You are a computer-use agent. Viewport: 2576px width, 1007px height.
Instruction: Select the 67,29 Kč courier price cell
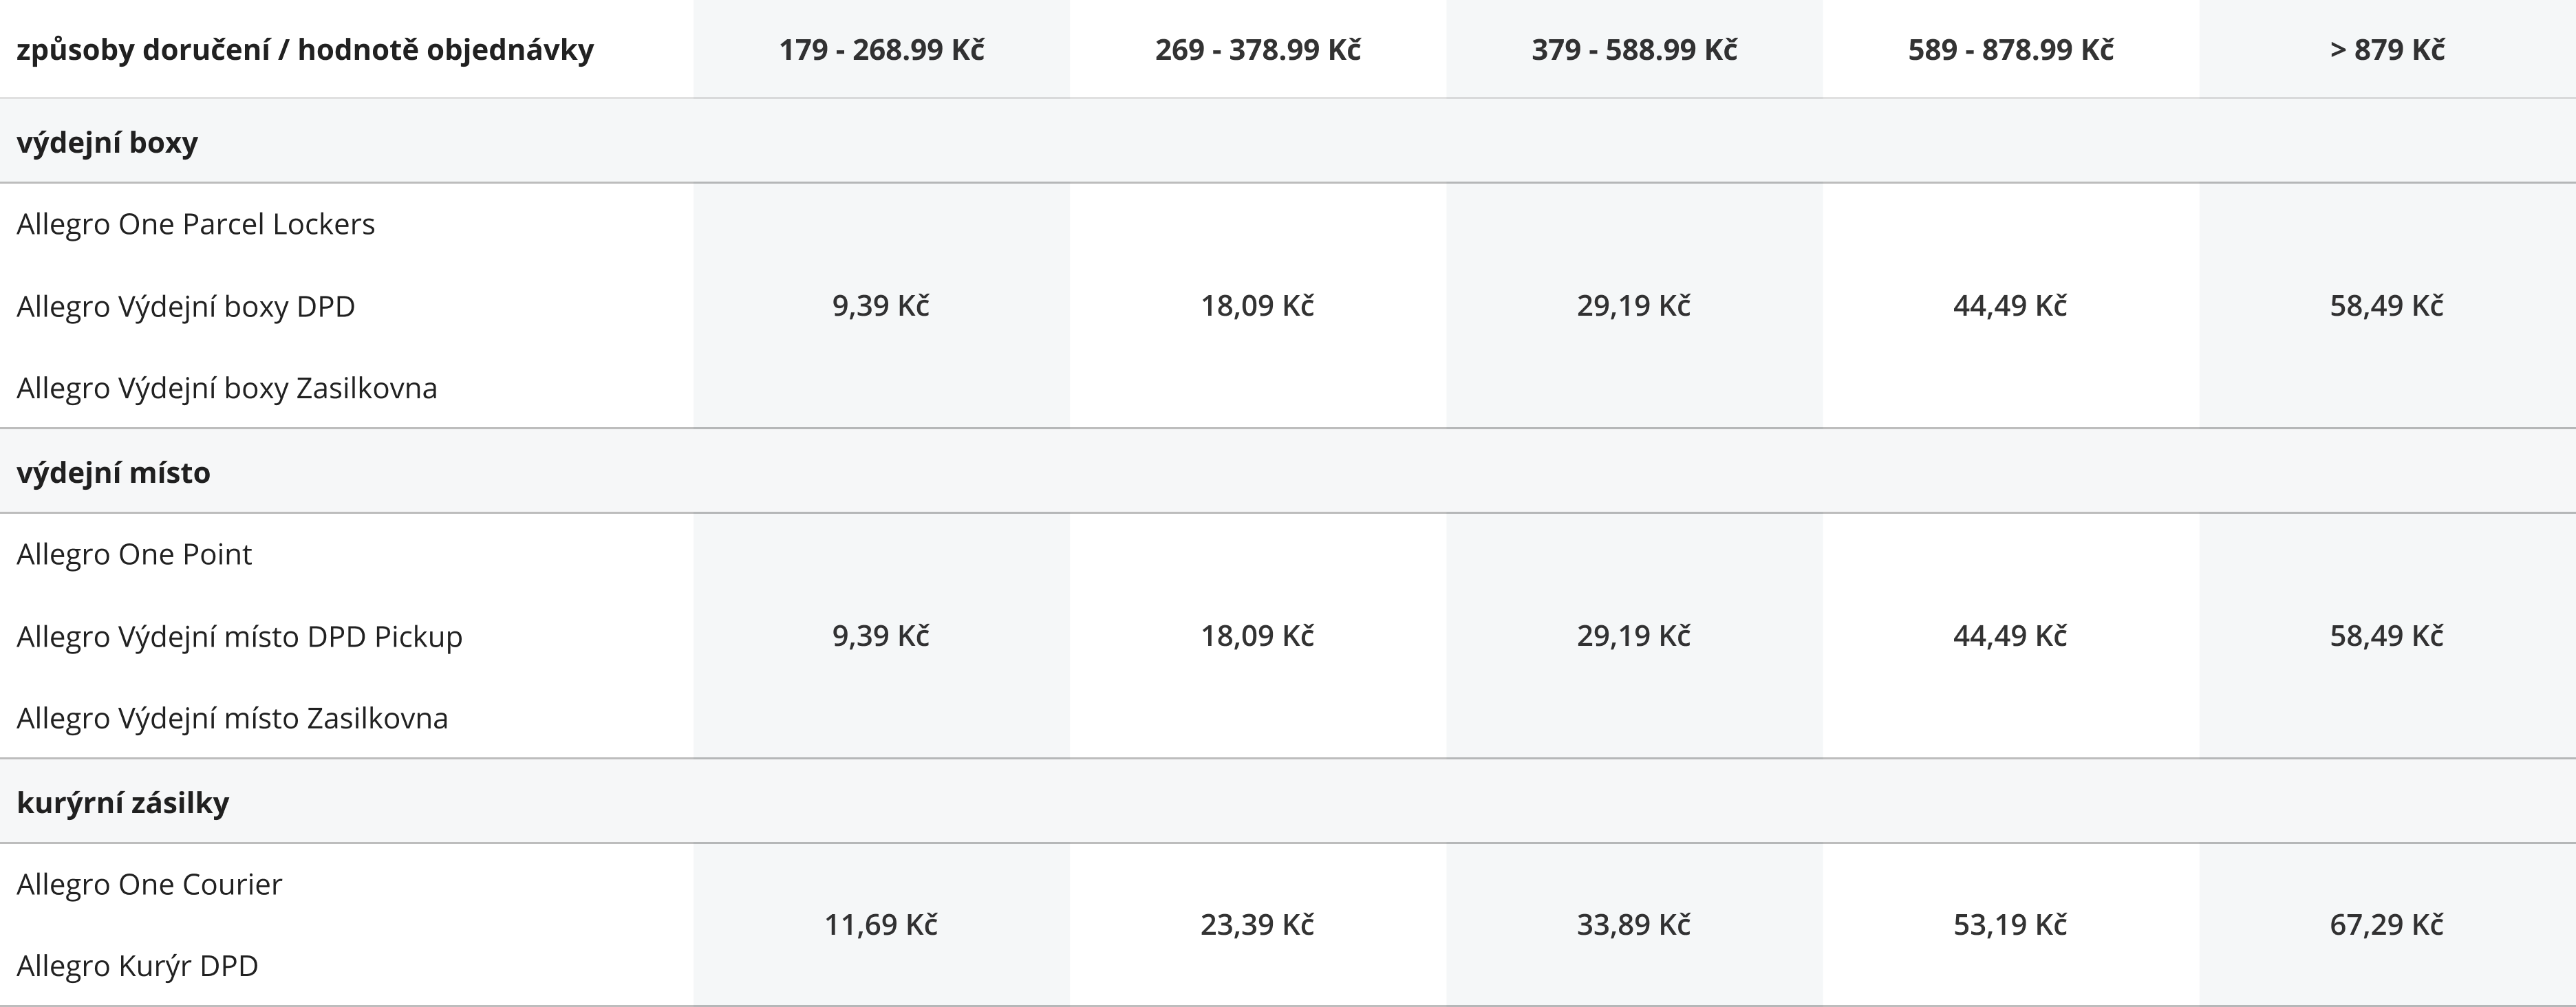(2387, 925)
